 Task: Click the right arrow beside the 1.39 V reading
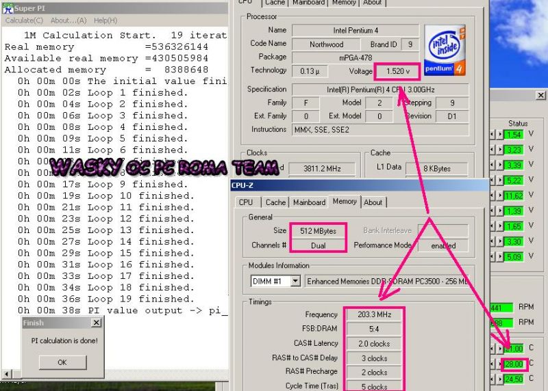click(x=500, y=211)
